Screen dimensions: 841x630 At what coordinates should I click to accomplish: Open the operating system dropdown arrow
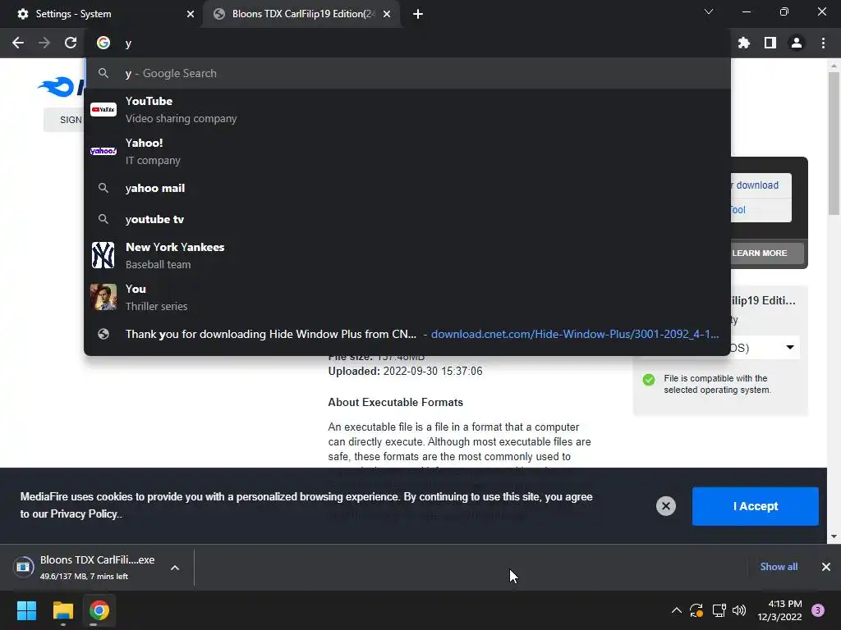point(790,347)
